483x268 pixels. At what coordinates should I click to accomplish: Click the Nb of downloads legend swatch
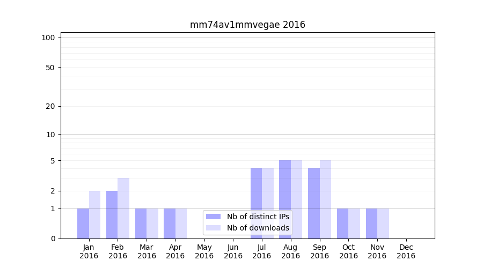pyautogui.click(x=213, y=228)
